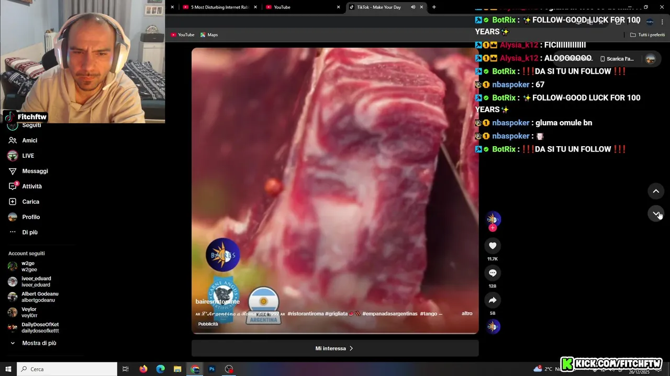Open Chrome three-dot menu
Image resolution: width=670 pixels, height=376 pixels.
pyautogui.click(x=663, y=22)
